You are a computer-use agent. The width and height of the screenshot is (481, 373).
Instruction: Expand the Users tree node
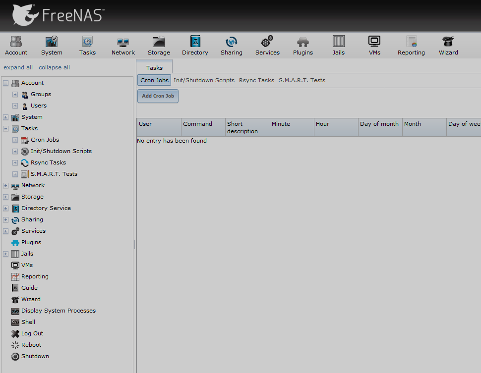point(15,106)
